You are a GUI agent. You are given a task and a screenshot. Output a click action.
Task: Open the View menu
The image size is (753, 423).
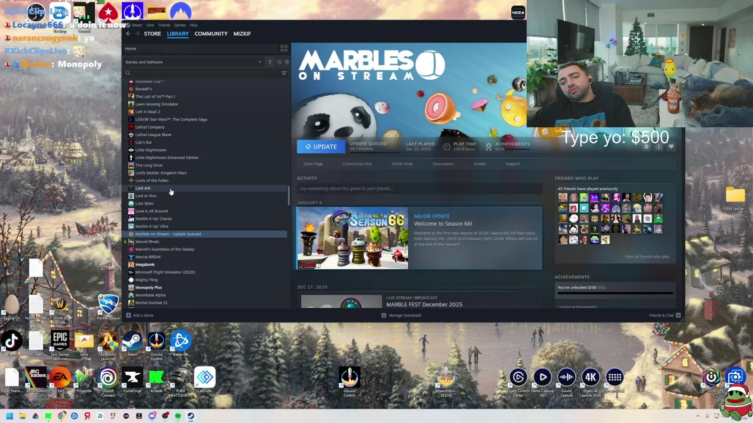click(150, 25)
